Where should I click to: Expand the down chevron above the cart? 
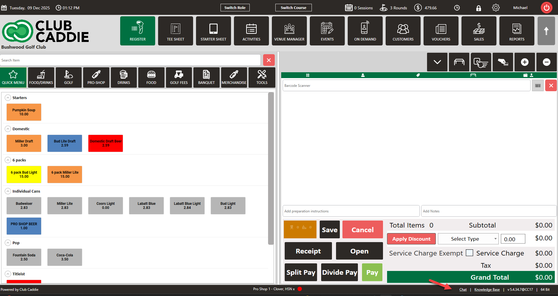(x=437, y=62)
